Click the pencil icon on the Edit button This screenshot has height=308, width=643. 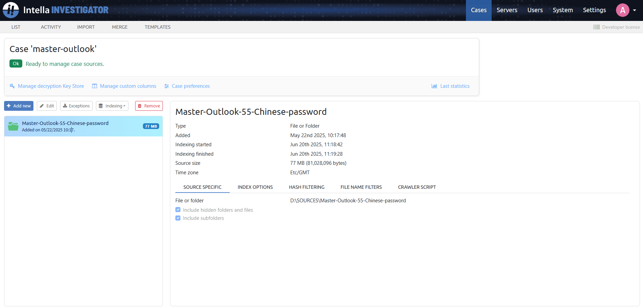click(42, 106)
